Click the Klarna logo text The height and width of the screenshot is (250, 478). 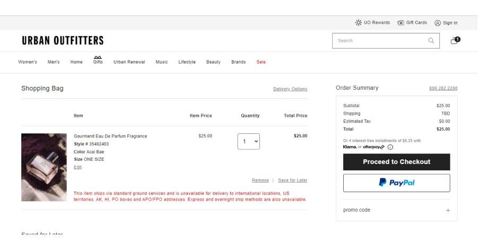pos(350,147)
